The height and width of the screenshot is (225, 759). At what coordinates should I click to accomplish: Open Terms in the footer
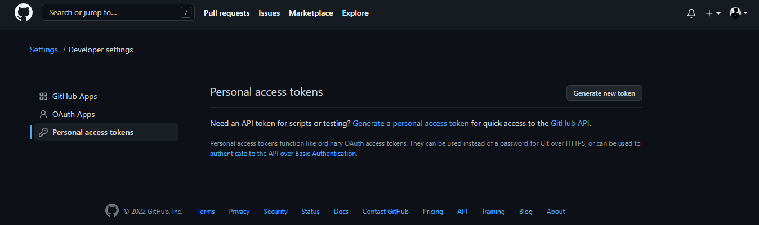tap(206, 211)
